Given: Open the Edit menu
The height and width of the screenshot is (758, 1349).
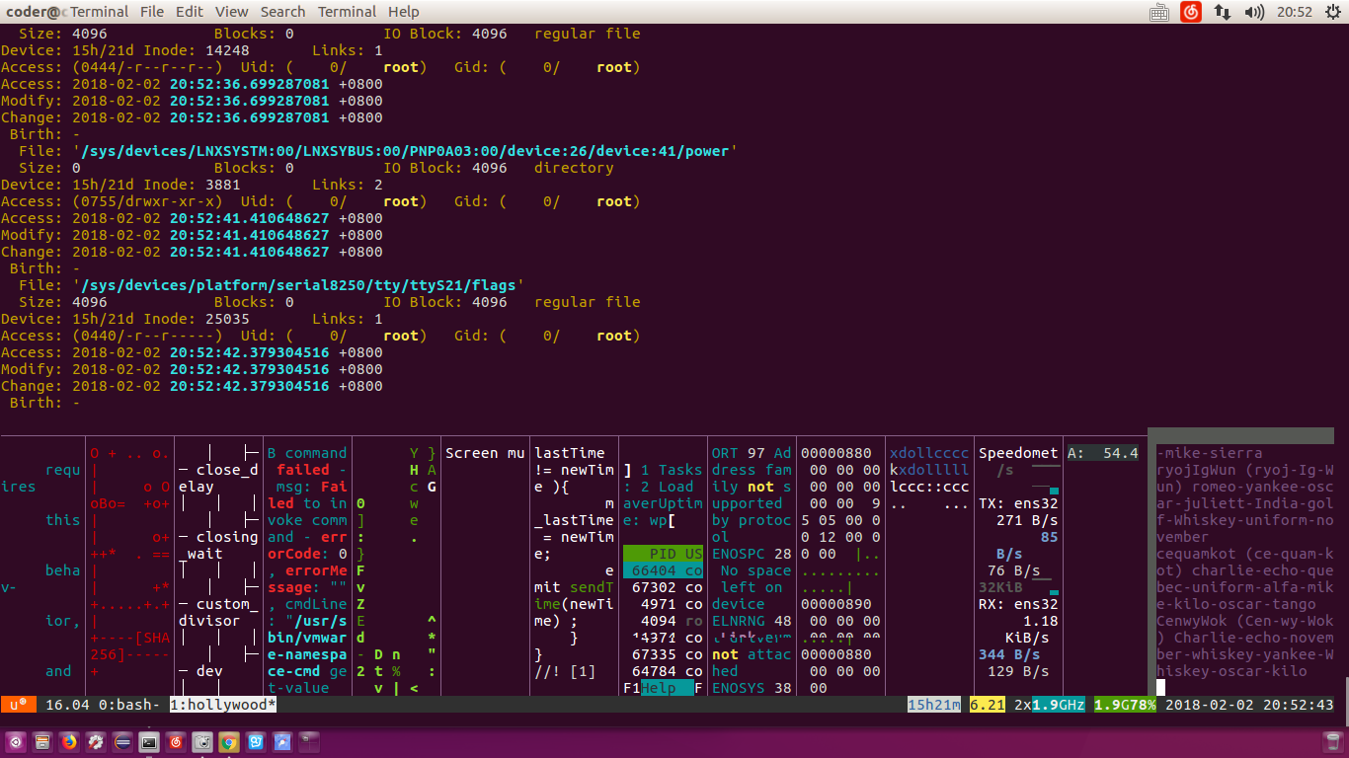Looking at the screenshot, I should click(x=190, y=12).
